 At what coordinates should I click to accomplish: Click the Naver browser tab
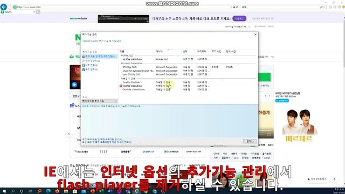(18, 12)
